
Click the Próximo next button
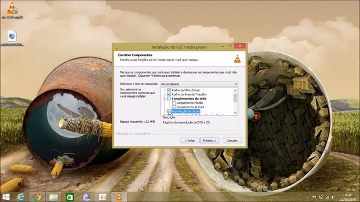[x=209, y=140]
